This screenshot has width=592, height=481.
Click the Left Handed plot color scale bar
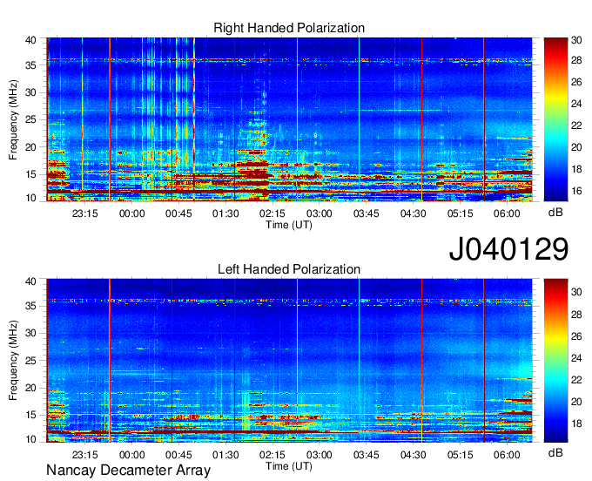[x=555, y=361]
